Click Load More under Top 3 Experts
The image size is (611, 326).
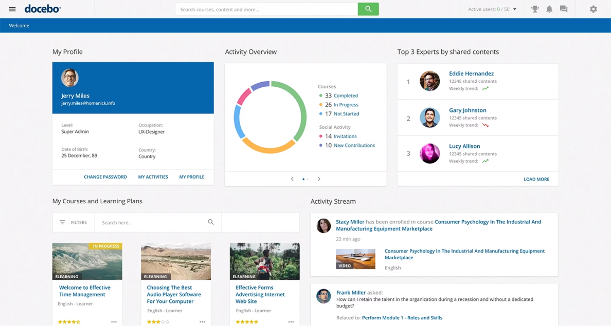(x=536, y=179)
